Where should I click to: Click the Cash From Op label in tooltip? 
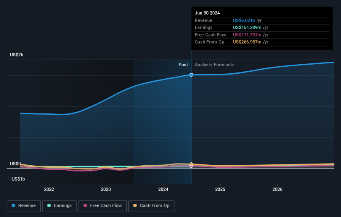point(209,42)
